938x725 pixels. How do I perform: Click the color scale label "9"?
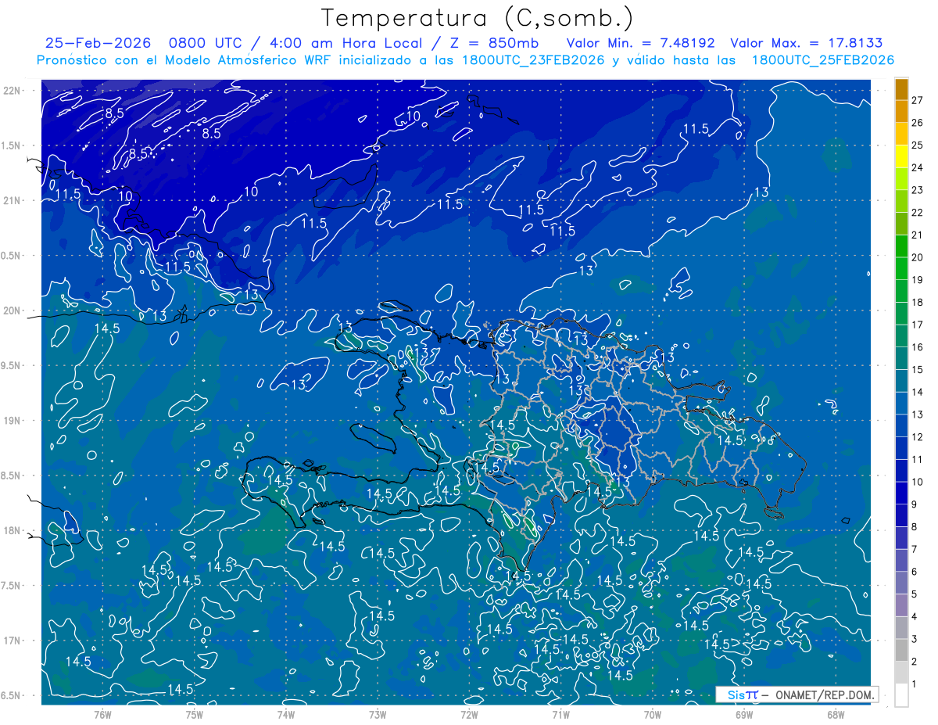tap(914, 504)
